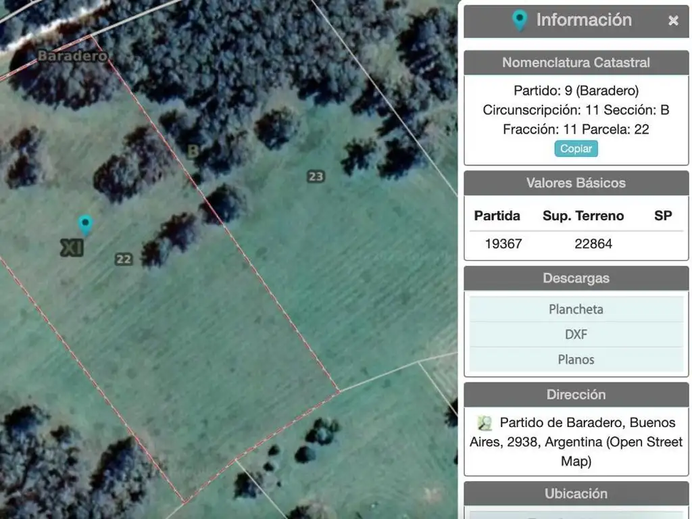Download the Plancheta file
Viewport: 692px width, 519px height.
[576, 310]
